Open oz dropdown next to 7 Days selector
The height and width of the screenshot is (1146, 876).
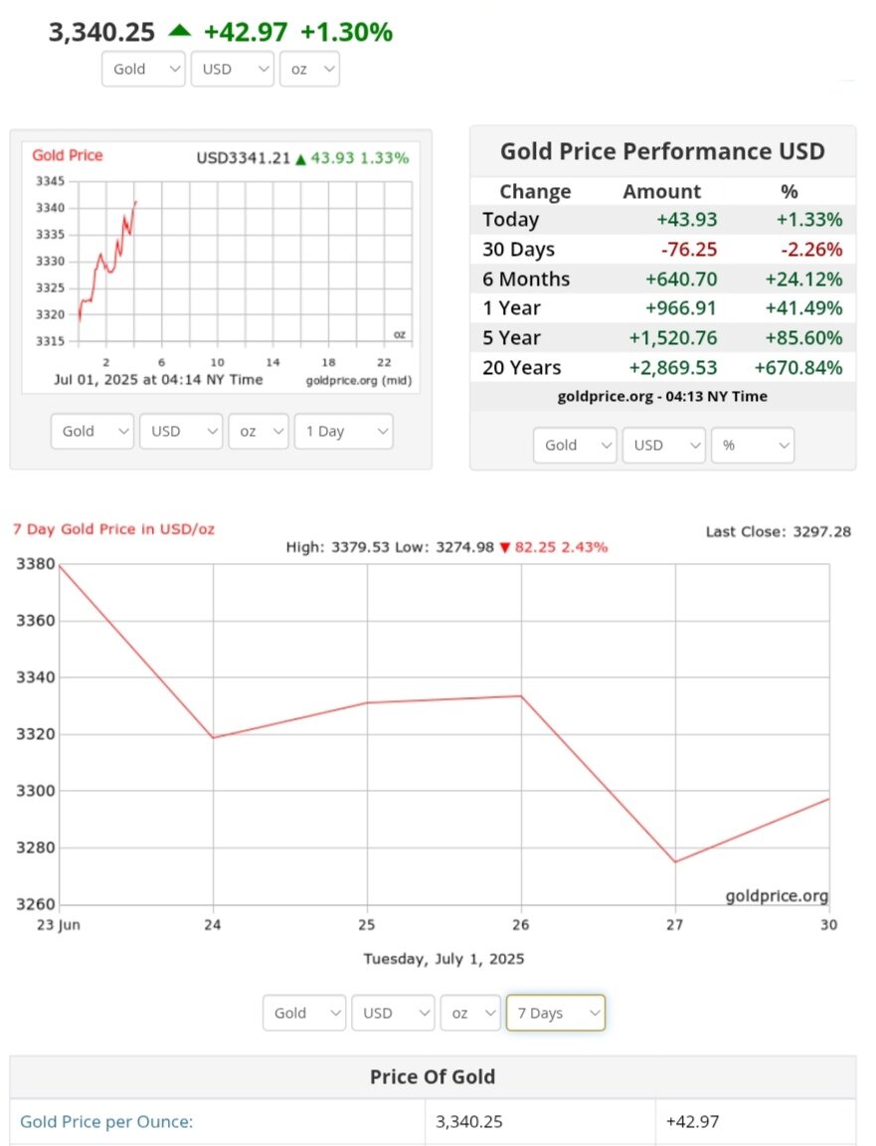(470, 1013)
